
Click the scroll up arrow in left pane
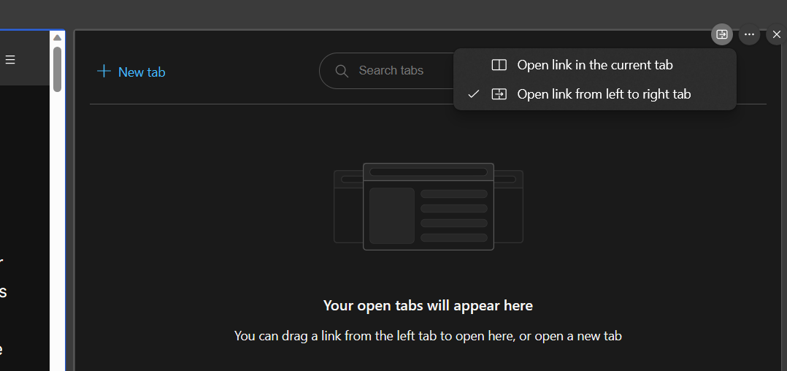pos(57,38)
